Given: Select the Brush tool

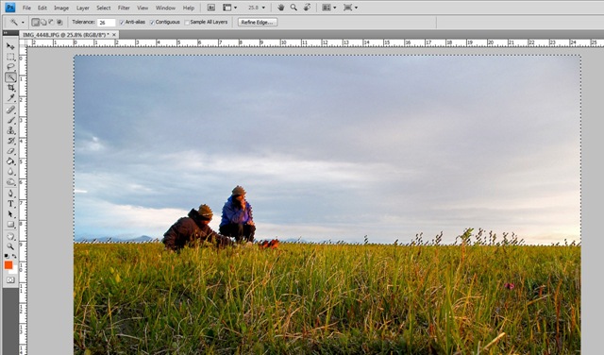Looking at the screenshot, I should click(10, 120).
